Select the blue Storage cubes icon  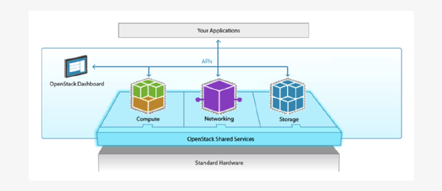(x=288, y=96)
